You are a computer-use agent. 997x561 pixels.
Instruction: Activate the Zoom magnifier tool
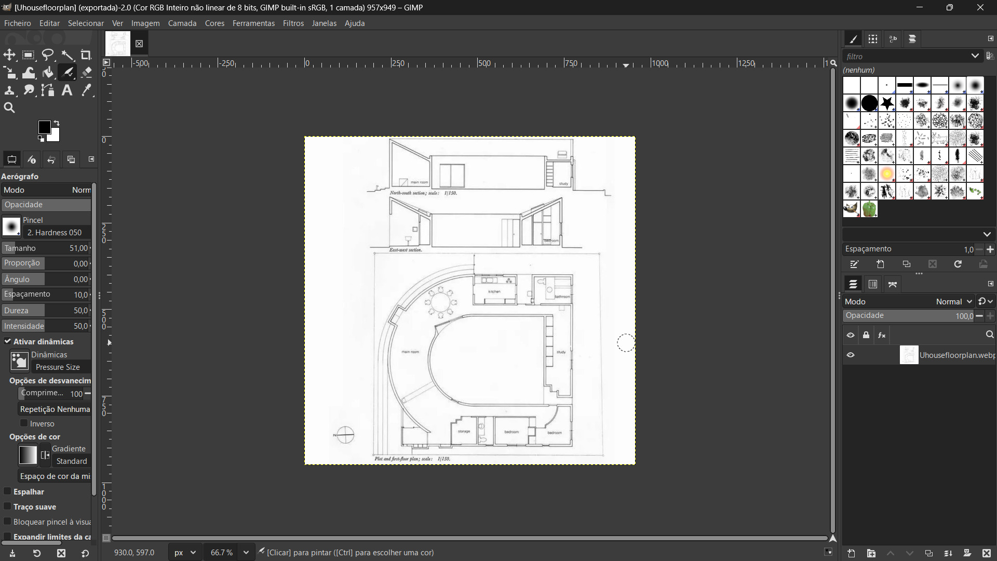coord(9,108)
